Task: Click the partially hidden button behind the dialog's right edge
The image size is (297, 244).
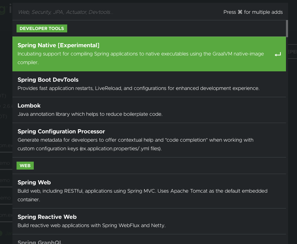Action: coord(292,52)
